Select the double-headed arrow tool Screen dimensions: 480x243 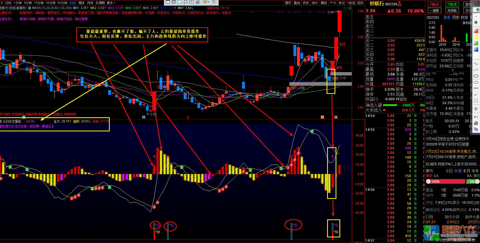(476, 88)
